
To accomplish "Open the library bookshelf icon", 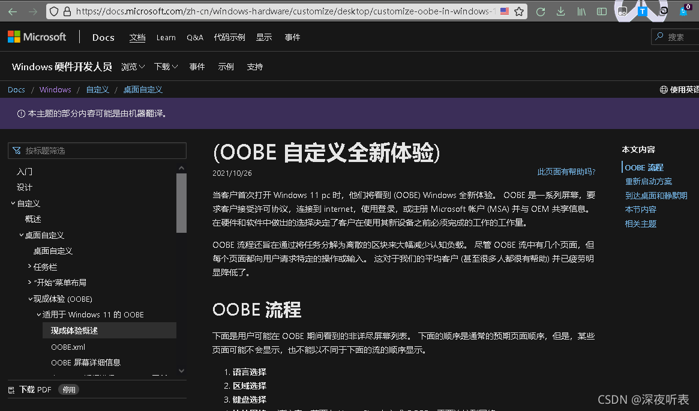I will [x=581, y=11].
